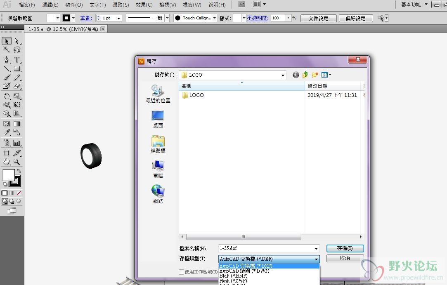447x285 pixels.
Task: Choose the Eraser tool
Action: [x=17, y=86]
